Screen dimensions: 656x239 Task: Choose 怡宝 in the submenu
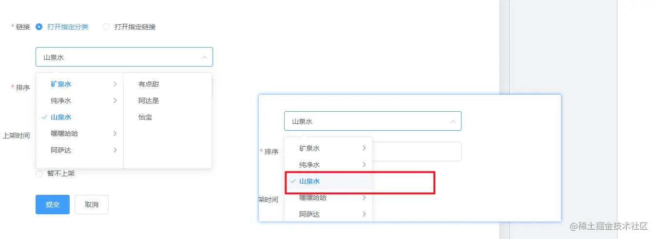click(145, 117)
